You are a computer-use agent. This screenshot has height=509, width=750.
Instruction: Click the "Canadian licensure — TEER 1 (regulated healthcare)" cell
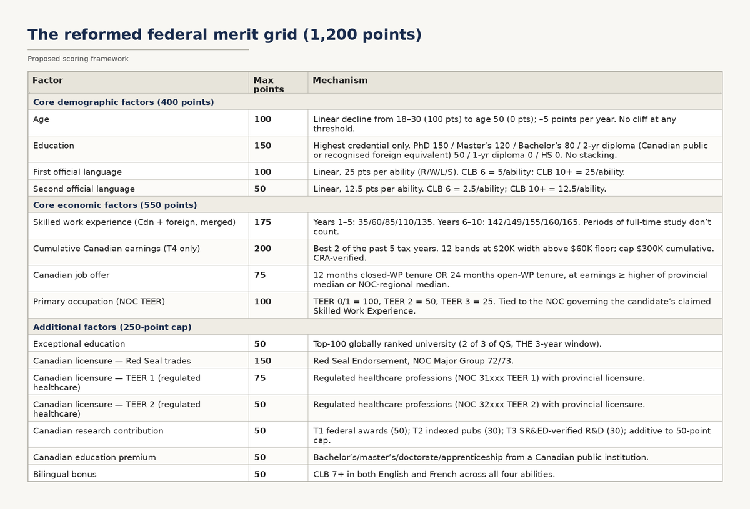click(x=139, y=382)
